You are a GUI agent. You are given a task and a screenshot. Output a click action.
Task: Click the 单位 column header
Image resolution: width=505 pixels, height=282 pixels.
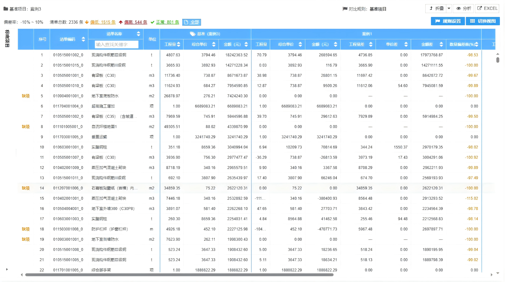pos(152,39)
